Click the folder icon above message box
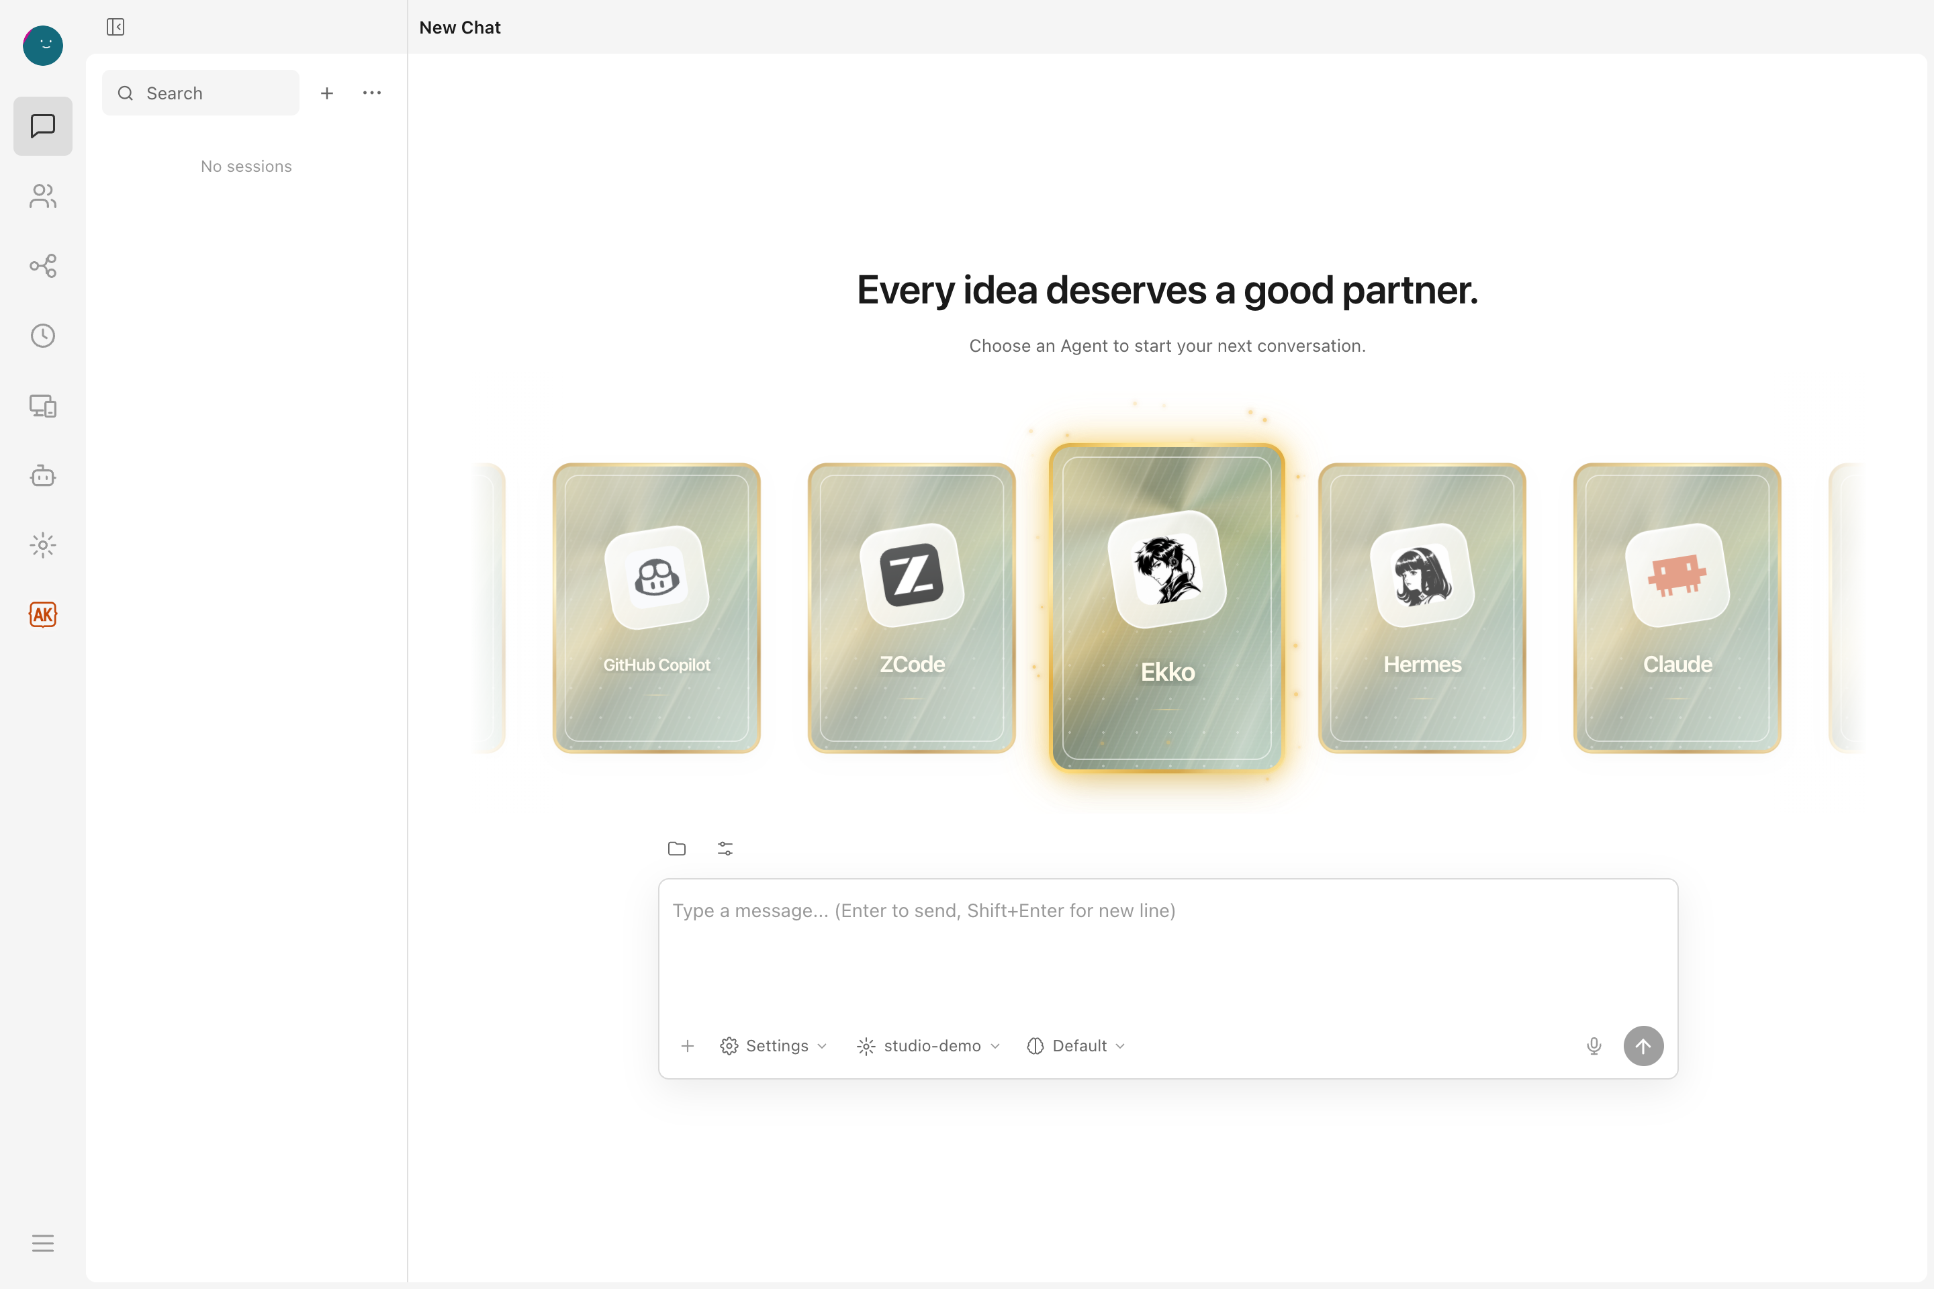 [677, 849]
